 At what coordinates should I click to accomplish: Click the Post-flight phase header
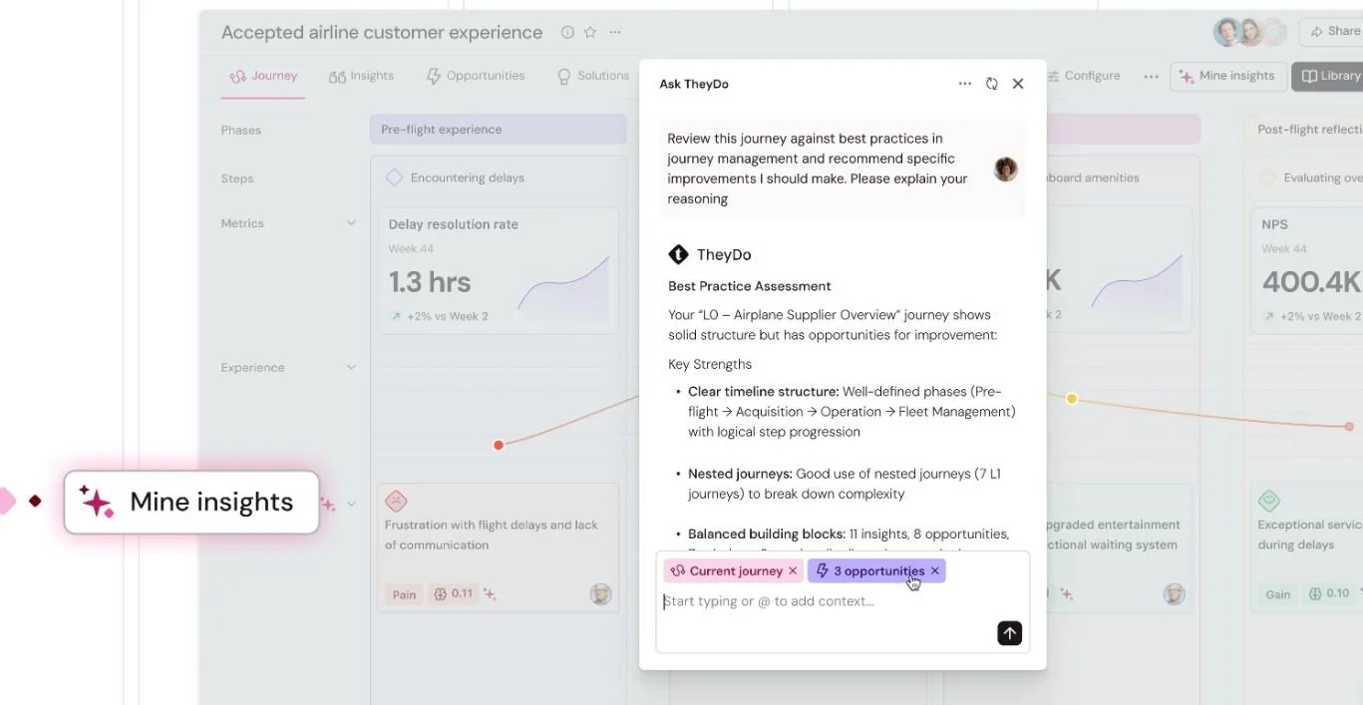(x=1303, y=130)
